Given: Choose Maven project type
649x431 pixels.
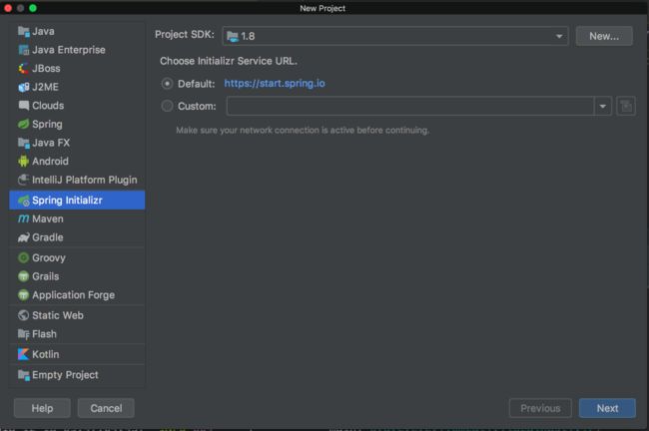Looking at the screenshot, I should pos(77,218).
